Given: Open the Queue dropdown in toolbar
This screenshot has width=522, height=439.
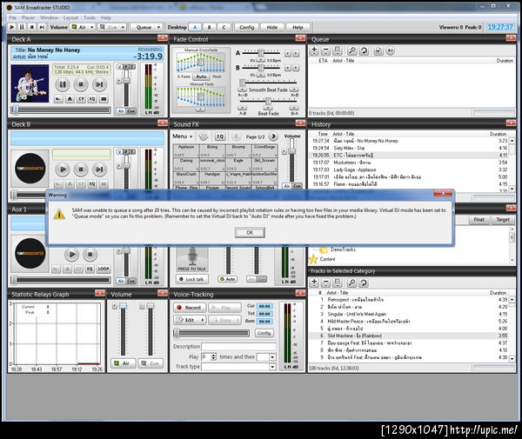Looking at the screenshot, I should point(158,27).
